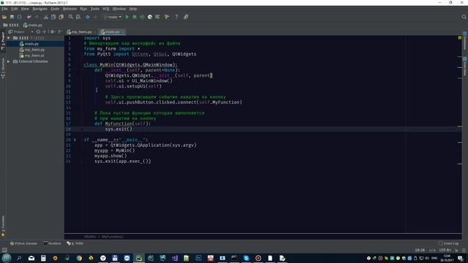This screenshot has height=263, width=468.
Task: Open Chrome from the taskbar
Action: pos(79,258)
